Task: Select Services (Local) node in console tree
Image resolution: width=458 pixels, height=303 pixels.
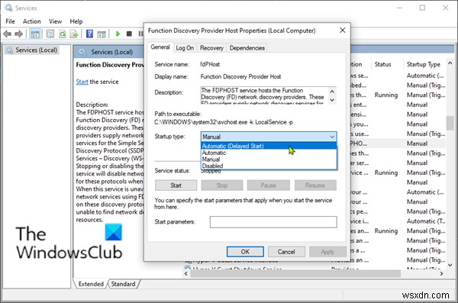Action: (x=32, y=50)
